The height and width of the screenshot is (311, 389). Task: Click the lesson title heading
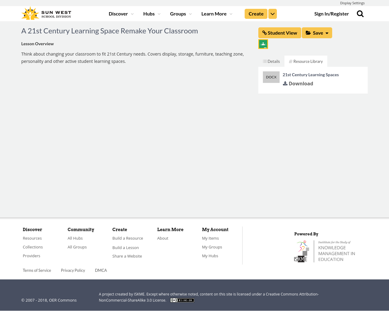(109, 31)
